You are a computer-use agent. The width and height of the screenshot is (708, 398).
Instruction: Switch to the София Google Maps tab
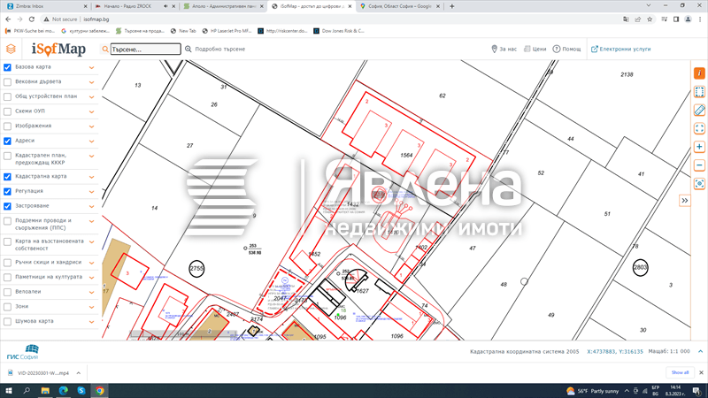pos(399,6)
